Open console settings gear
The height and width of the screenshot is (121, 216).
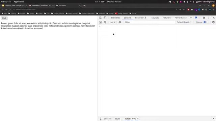point(213,22)
